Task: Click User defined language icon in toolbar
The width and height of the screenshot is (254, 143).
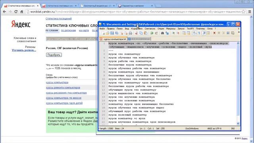Action: pos(208,33)
